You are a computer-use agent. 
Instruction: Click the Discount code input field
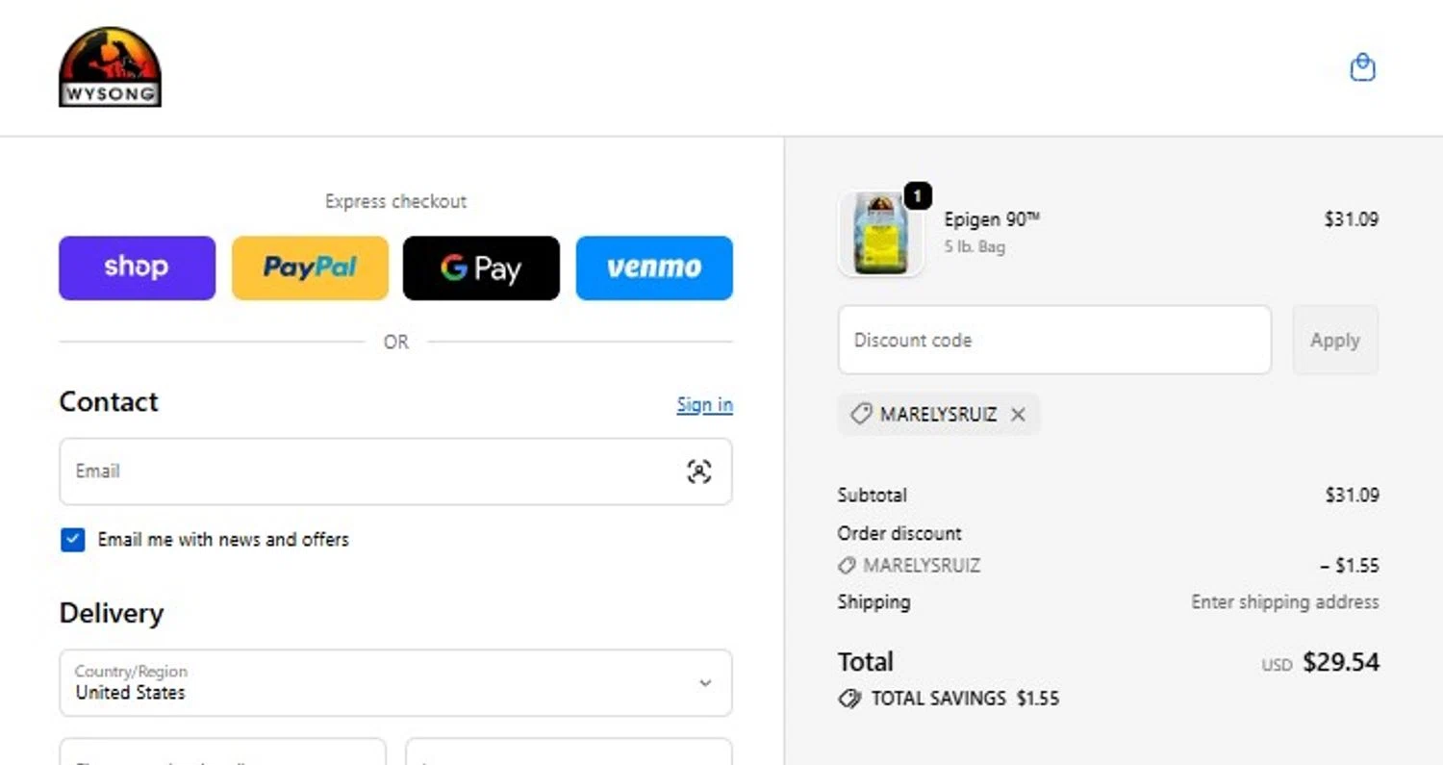click(1054, 340)
